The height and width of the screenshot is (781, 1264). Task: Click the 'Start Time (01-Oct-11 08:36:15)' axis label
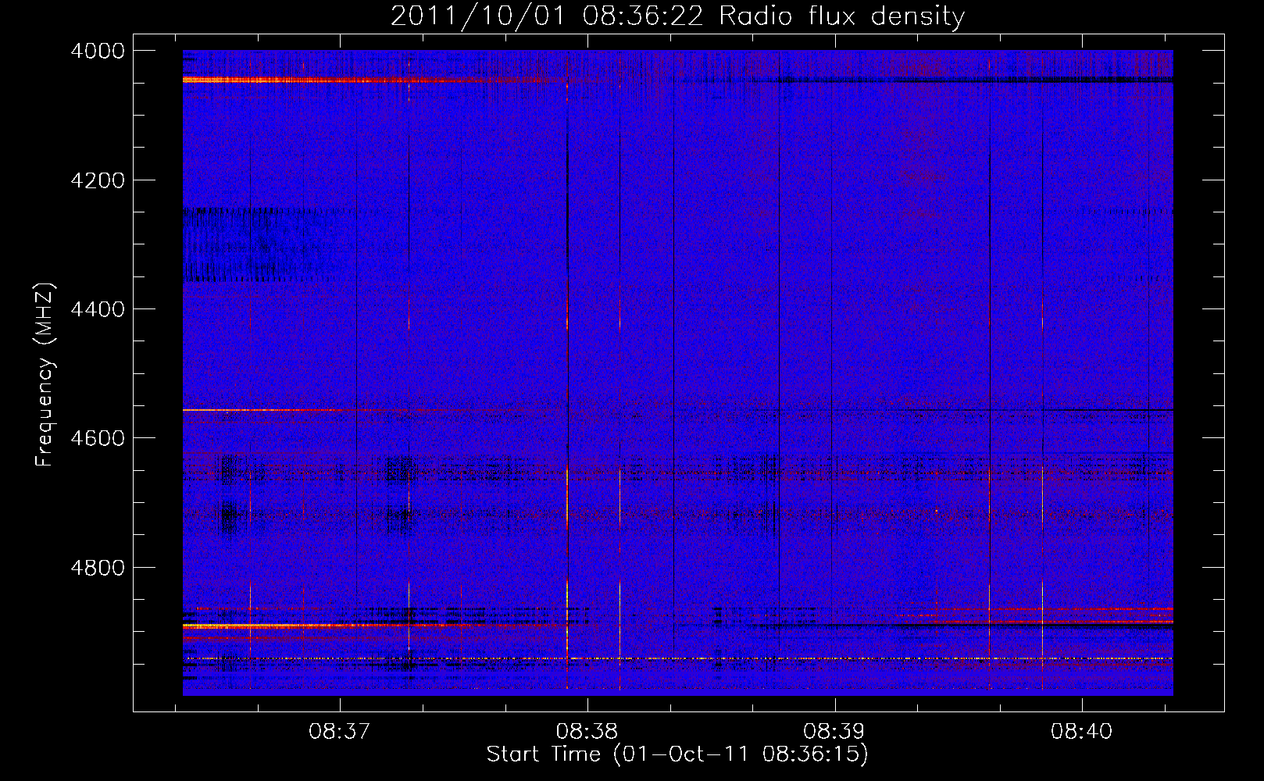point(677,754)
